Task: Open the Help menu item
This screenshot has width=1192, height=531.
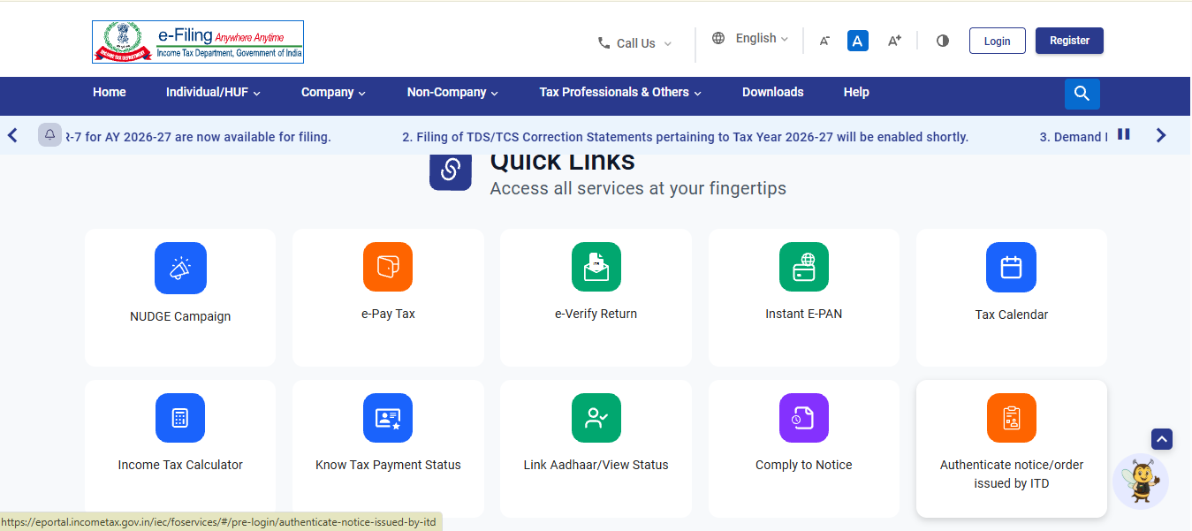Action: tap(856, 92)
